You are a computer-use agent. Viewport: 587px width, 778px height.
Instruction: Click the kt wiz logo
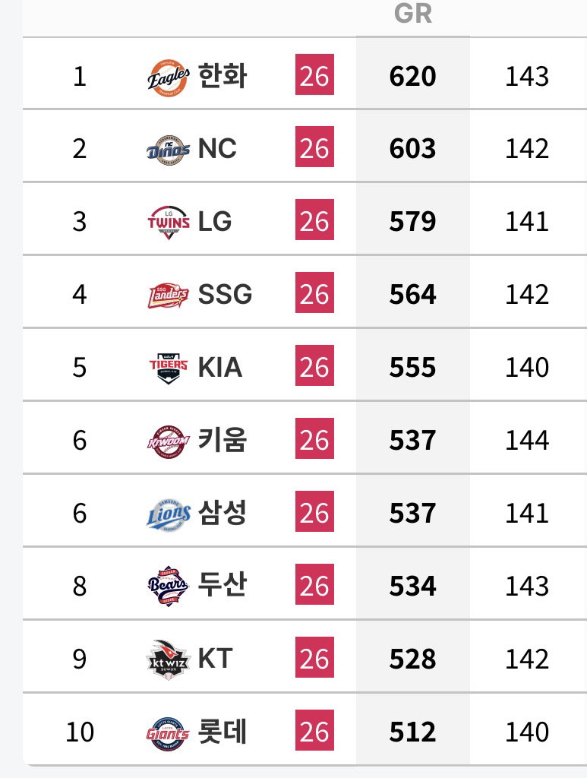(x=168, y=659)
